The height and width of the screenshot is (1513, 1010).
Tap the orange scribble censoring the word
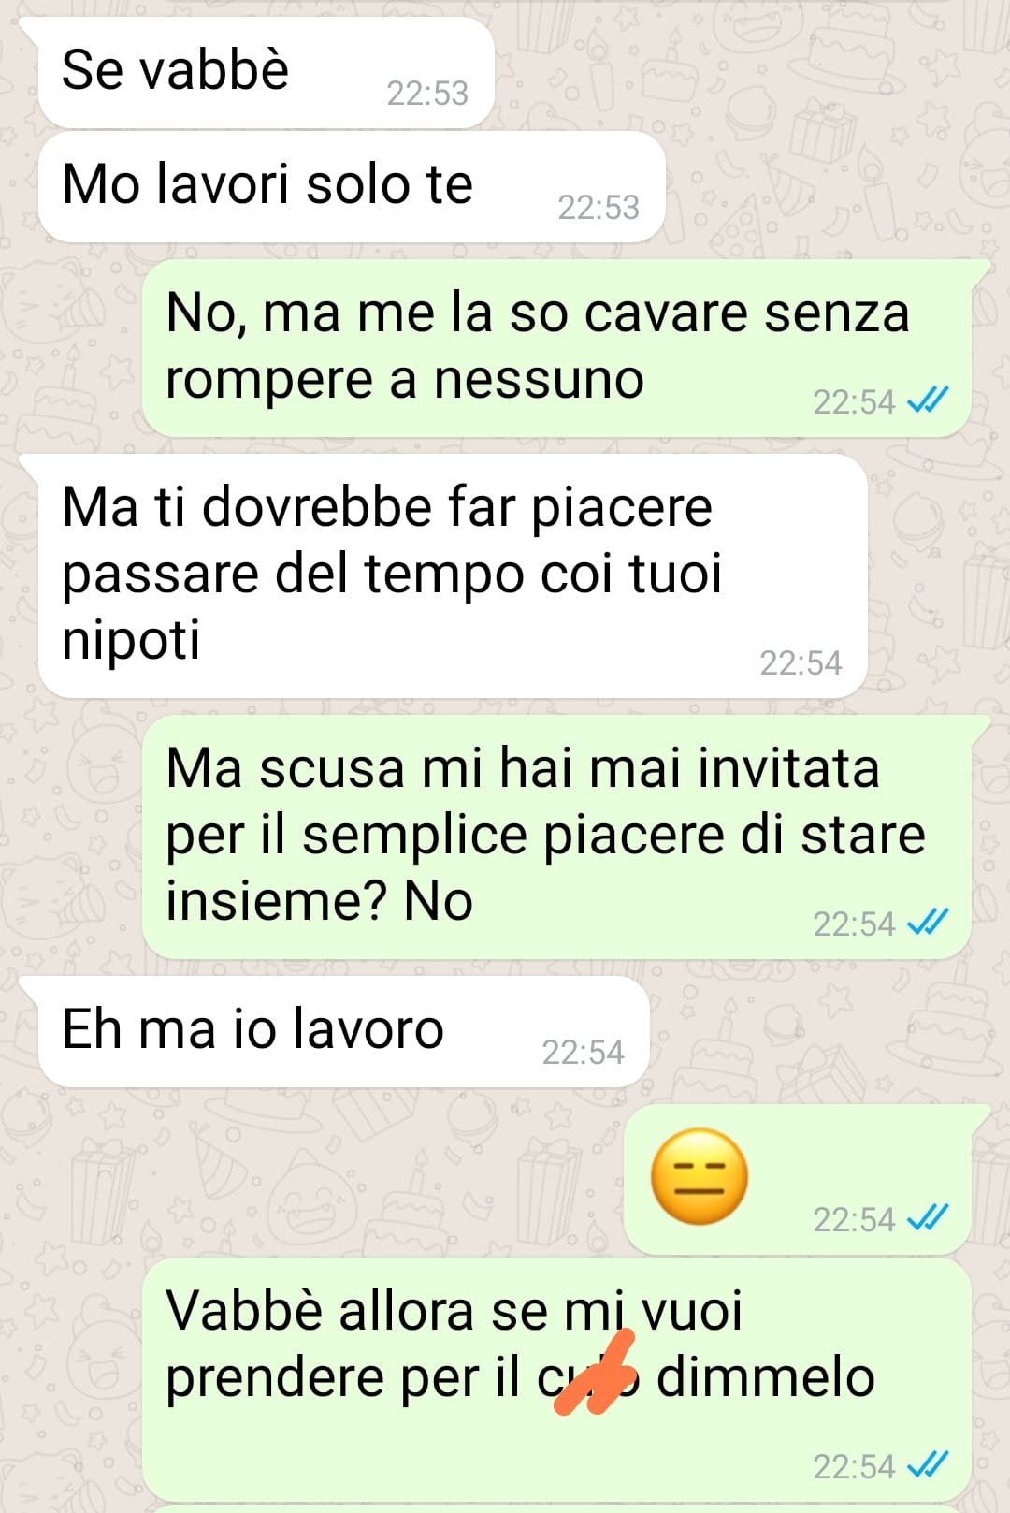pyautogui.click(x=596, y=1374)
